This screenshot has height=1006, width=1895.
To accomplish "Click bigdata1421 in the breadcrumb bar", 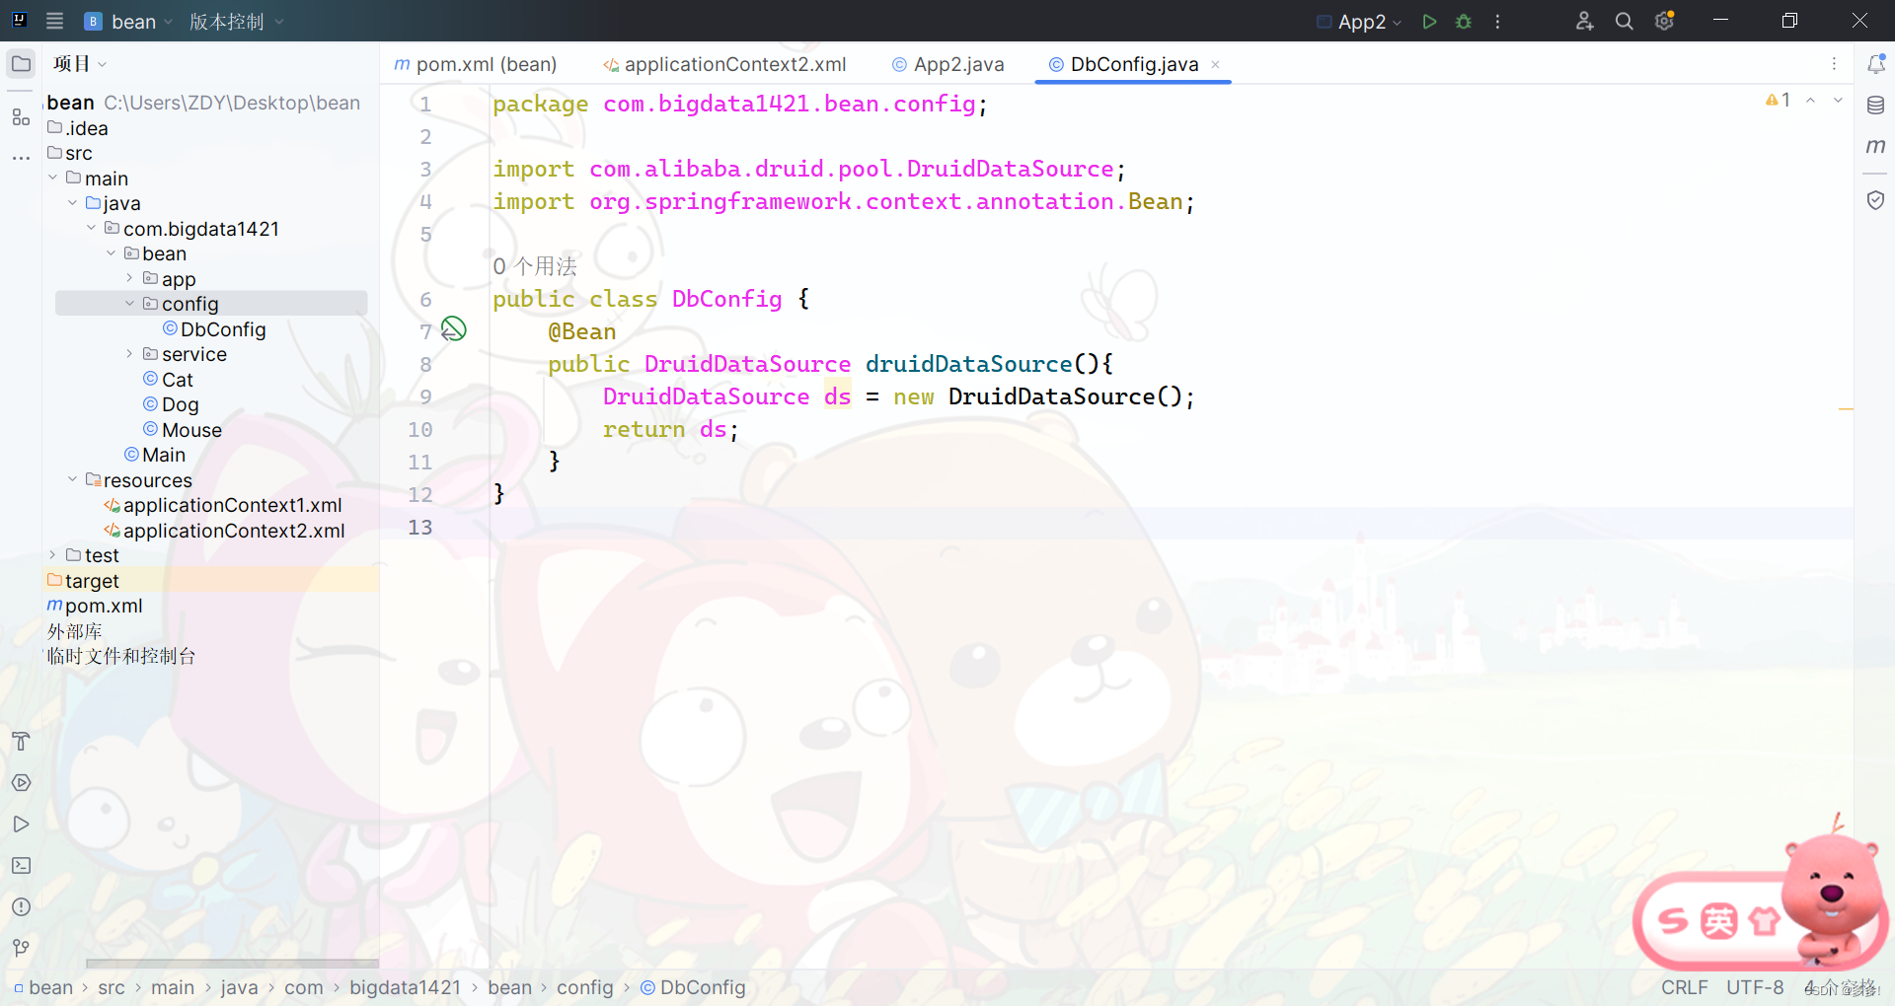I will [405, 987].
